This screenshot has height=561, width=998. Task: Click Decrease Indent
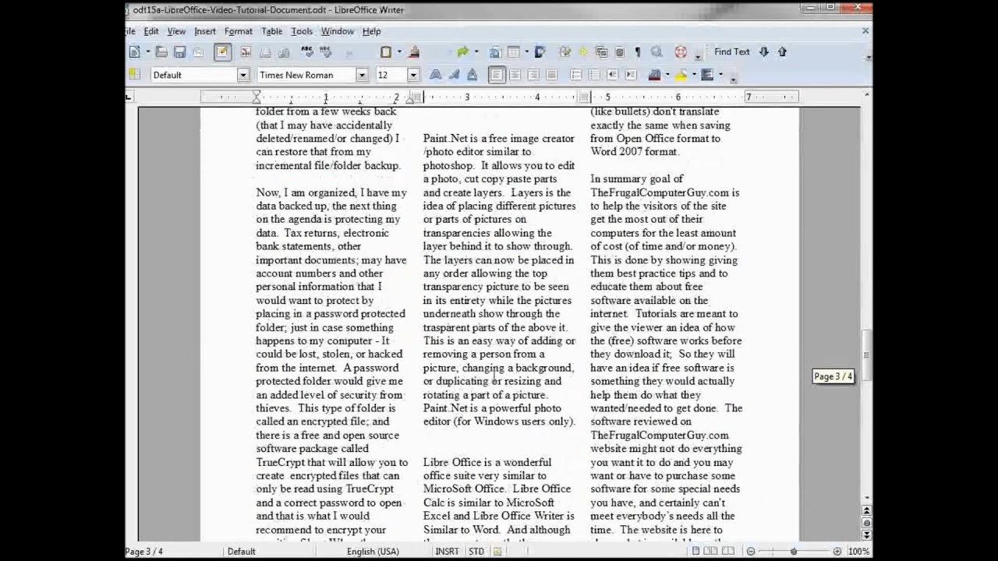coord(613,75)
